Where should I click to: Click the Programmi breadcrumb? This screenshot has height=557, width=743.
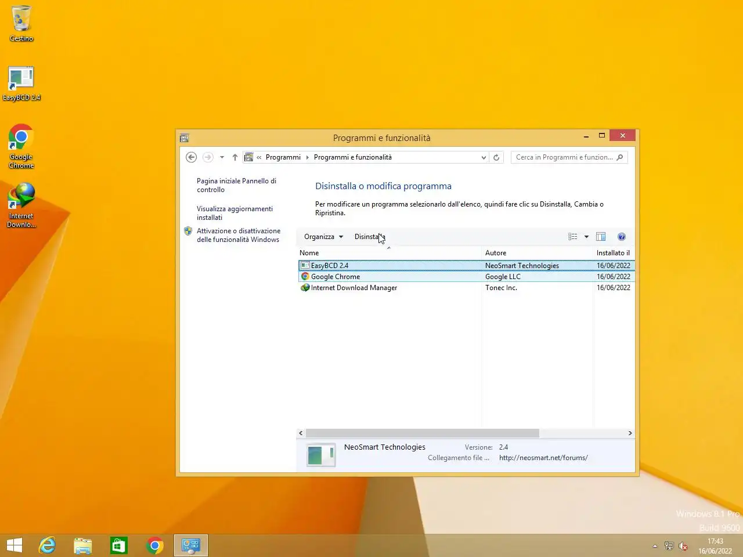click(283, 157)
